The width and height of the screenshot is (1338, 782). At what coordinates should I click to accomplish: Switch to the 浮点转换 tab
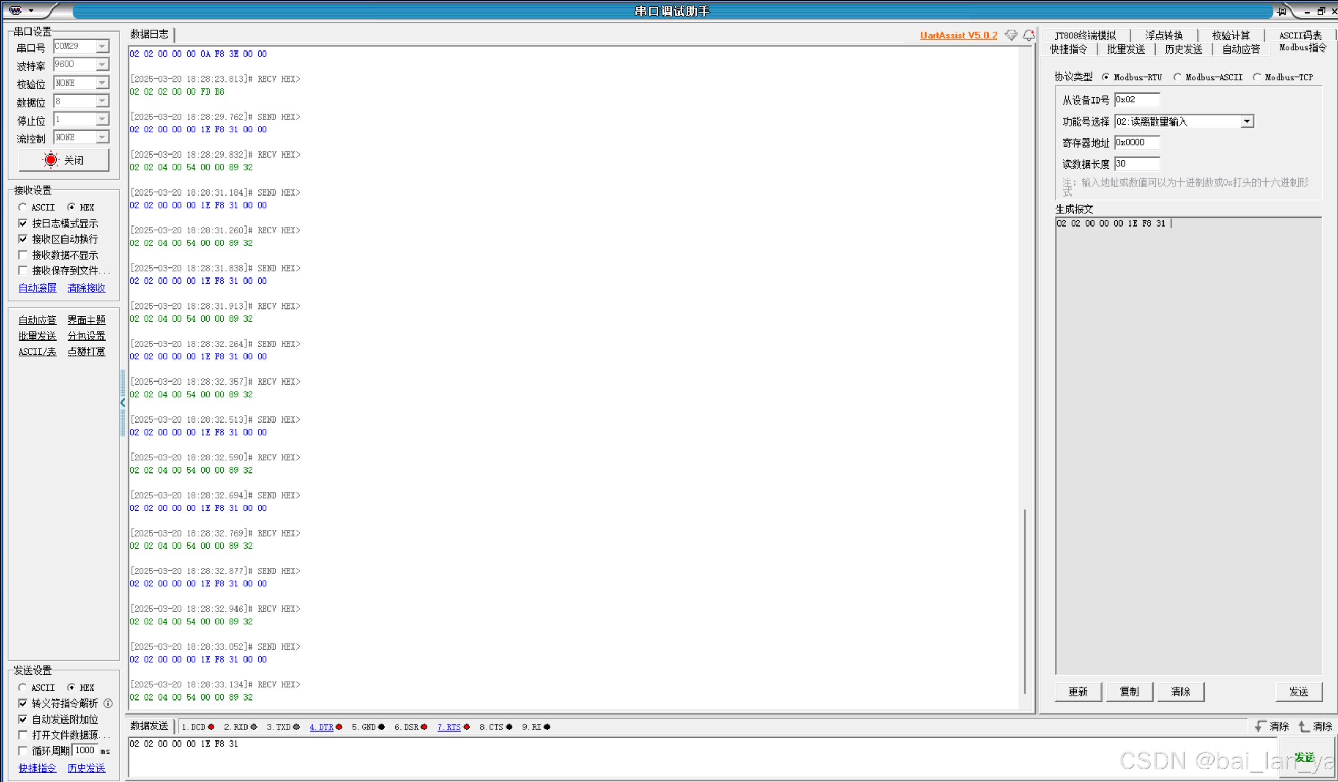[x=1164, y=36]
